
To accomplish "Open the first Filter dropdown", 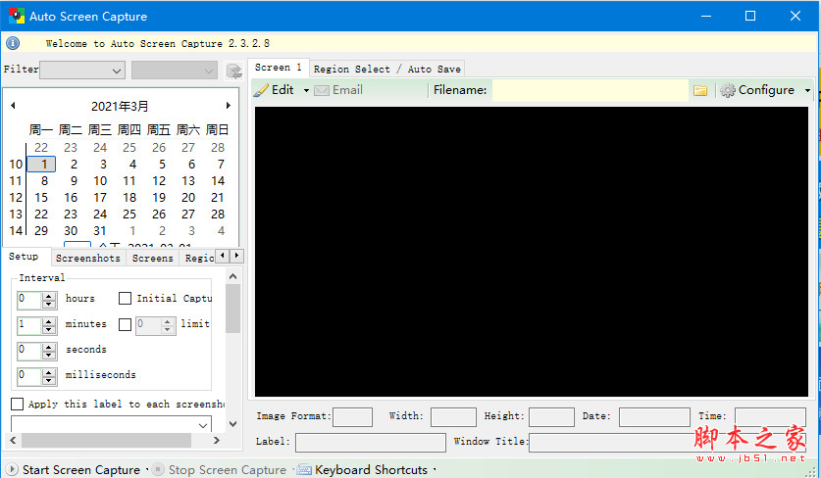I will [x=82, y=71].
